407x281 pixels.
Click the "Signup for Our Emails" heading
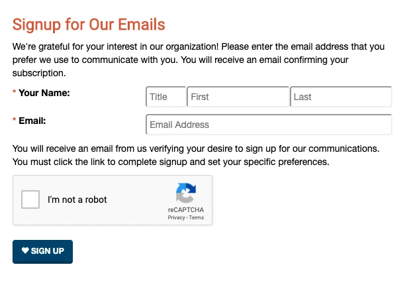tap(89, 25)
